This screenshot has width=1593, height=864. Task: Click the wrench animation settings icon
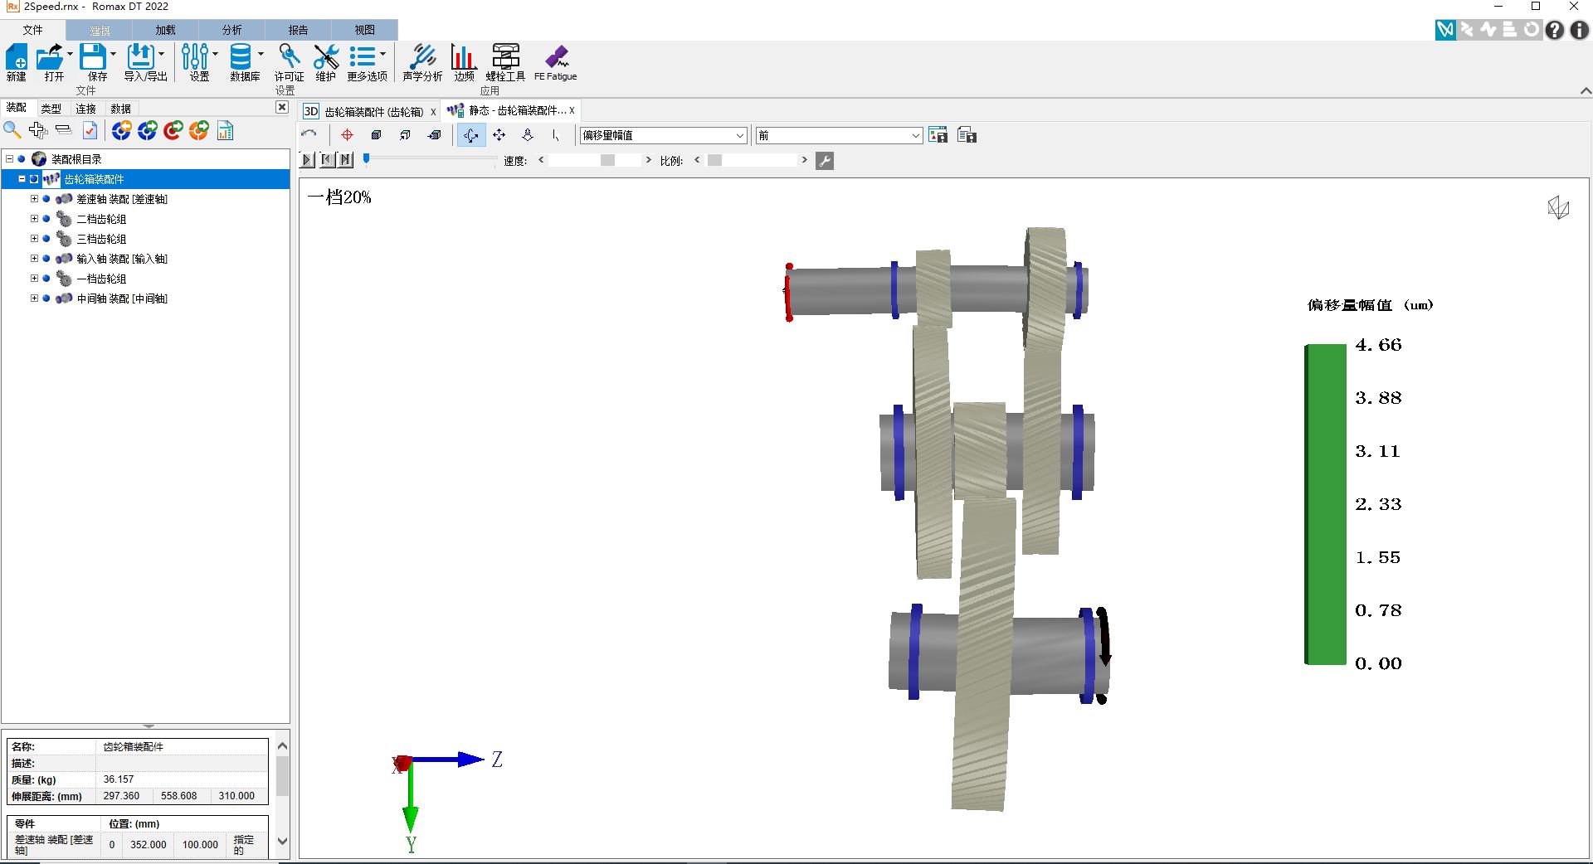[x=825, y=161]
